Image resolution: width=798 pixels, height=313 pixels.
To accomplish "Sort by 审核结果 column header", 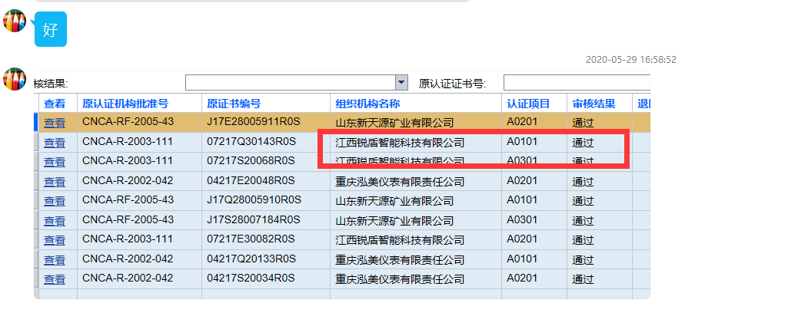I will coord(594,104).
